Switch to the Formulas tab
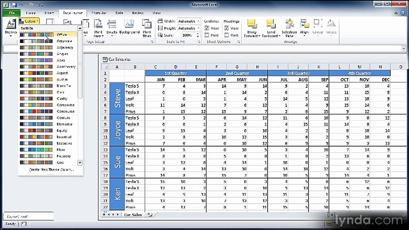 point(99,13)
